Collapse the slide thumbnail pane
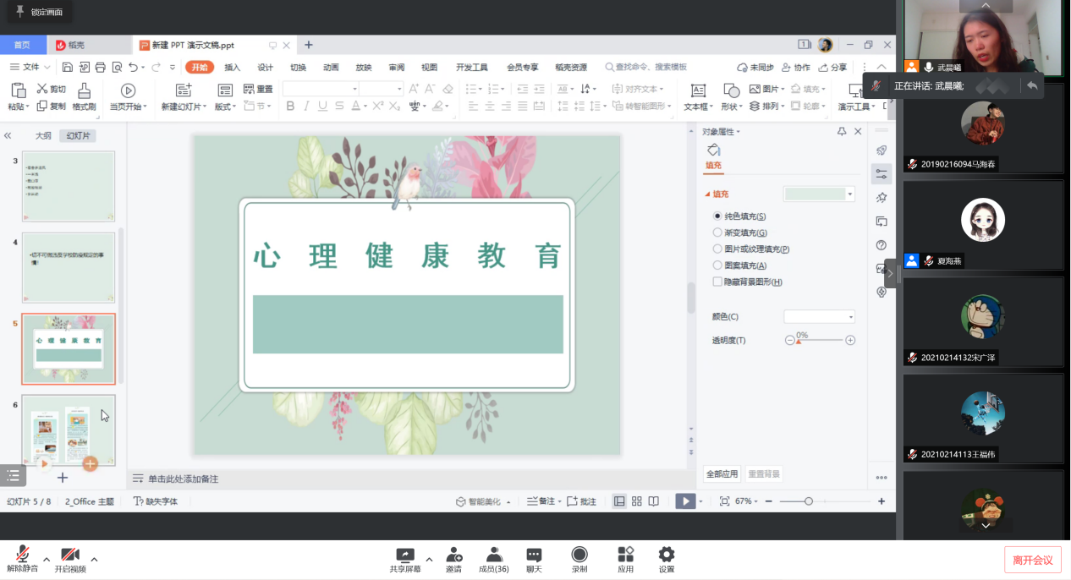This screenshot has height=580, width=1071. point(8,135)
